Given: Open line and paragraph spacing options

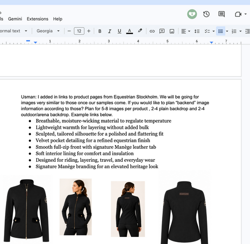Looking at the screenshot, I should (197, 31).
